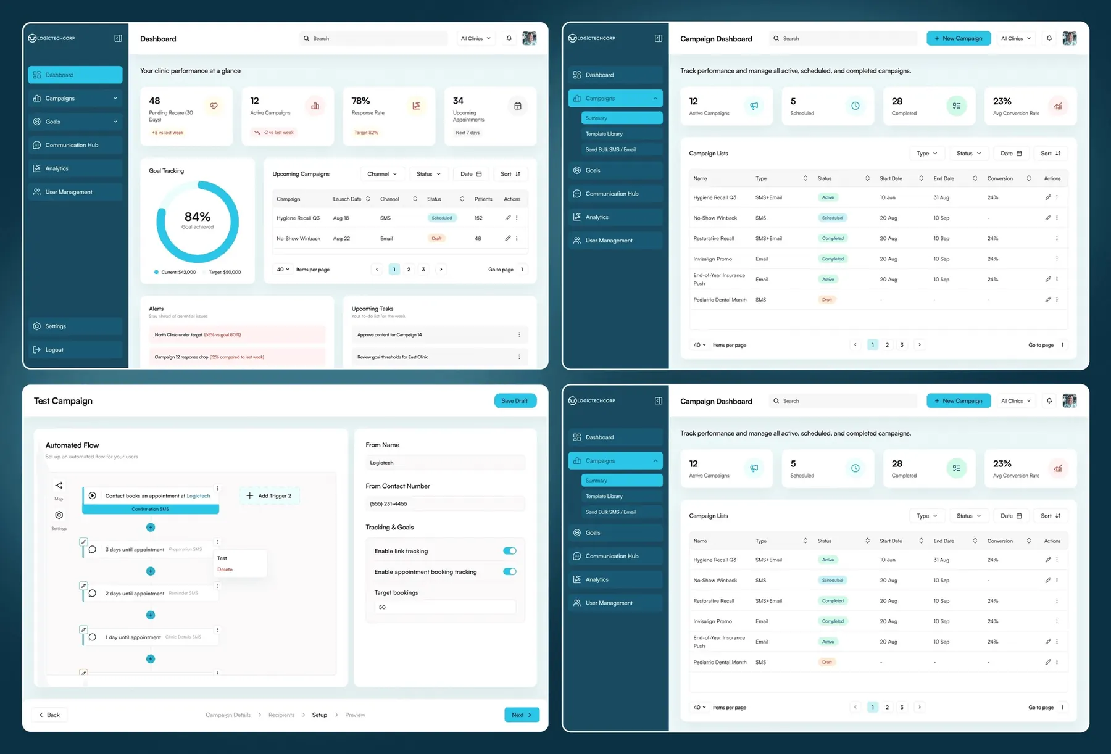1111x754 pixels.
Task: Collapse the sidebar in the clinic performance Dashboard
Action: click(118, 38)
